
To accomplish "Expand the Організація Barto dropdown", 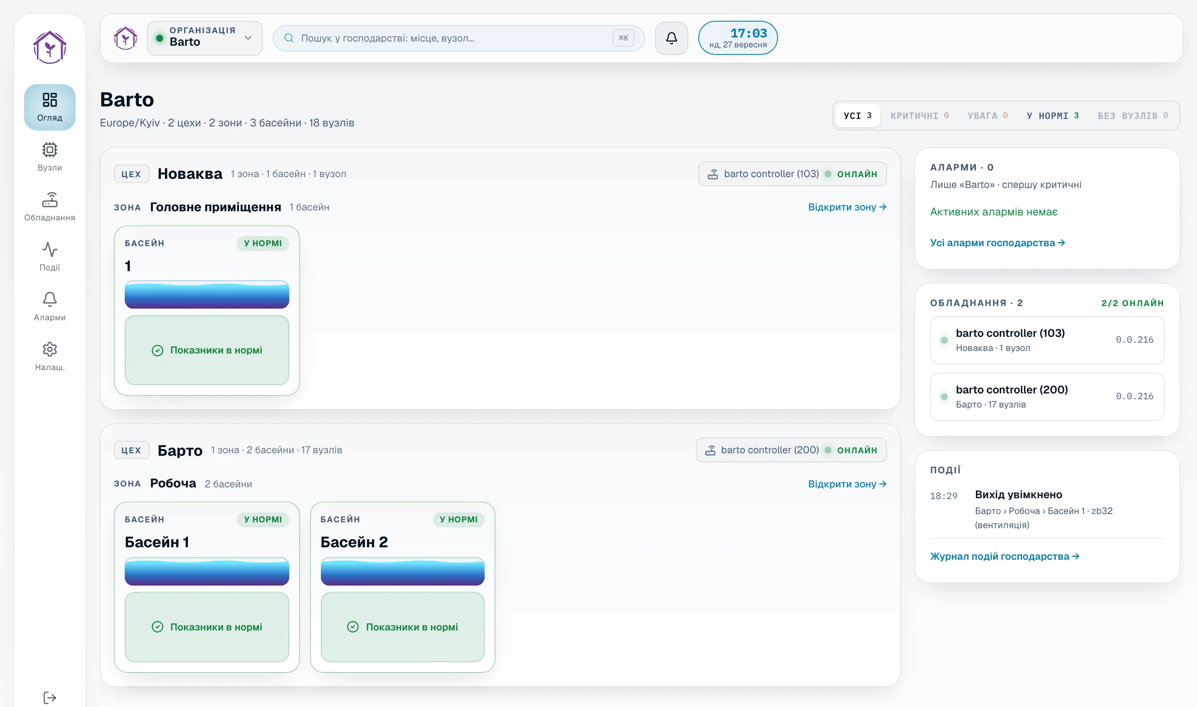I will 205,38.
